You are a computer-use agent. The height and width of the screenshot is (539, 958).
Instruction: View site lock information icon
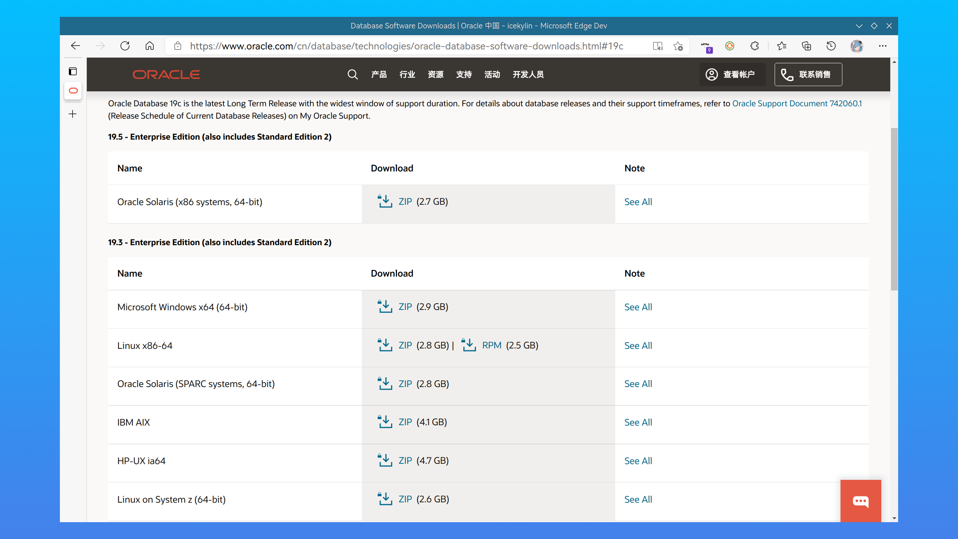point(178,46)
